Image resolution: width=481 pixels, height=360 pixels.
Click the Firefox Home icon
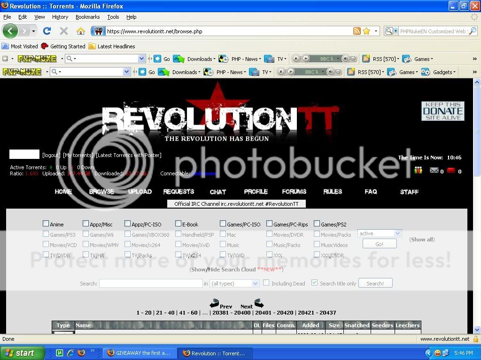pyautogui.click(x=81, y=31)
